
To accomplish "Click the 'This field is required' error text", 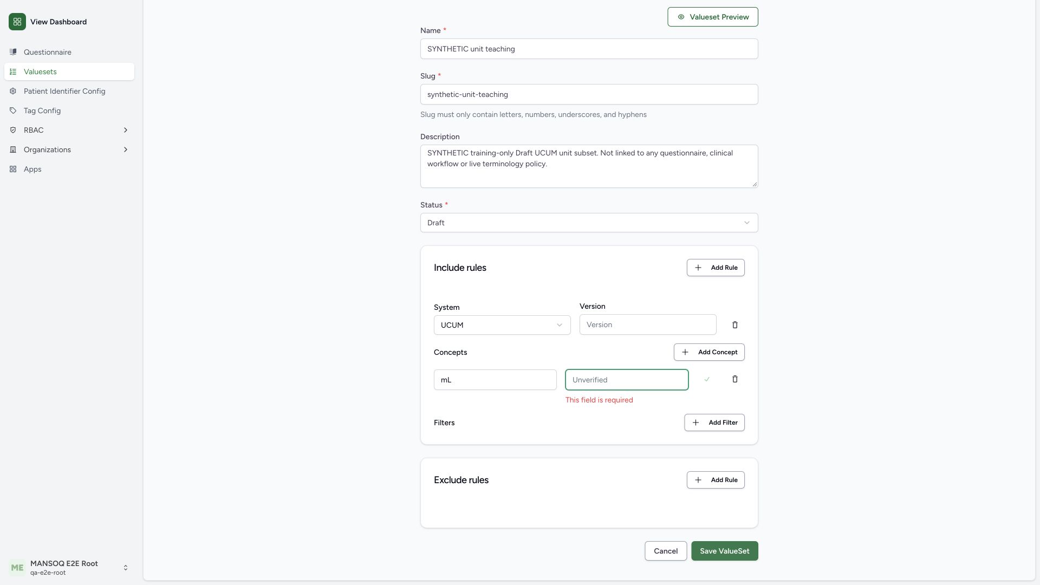I will (x=599, y=400).
